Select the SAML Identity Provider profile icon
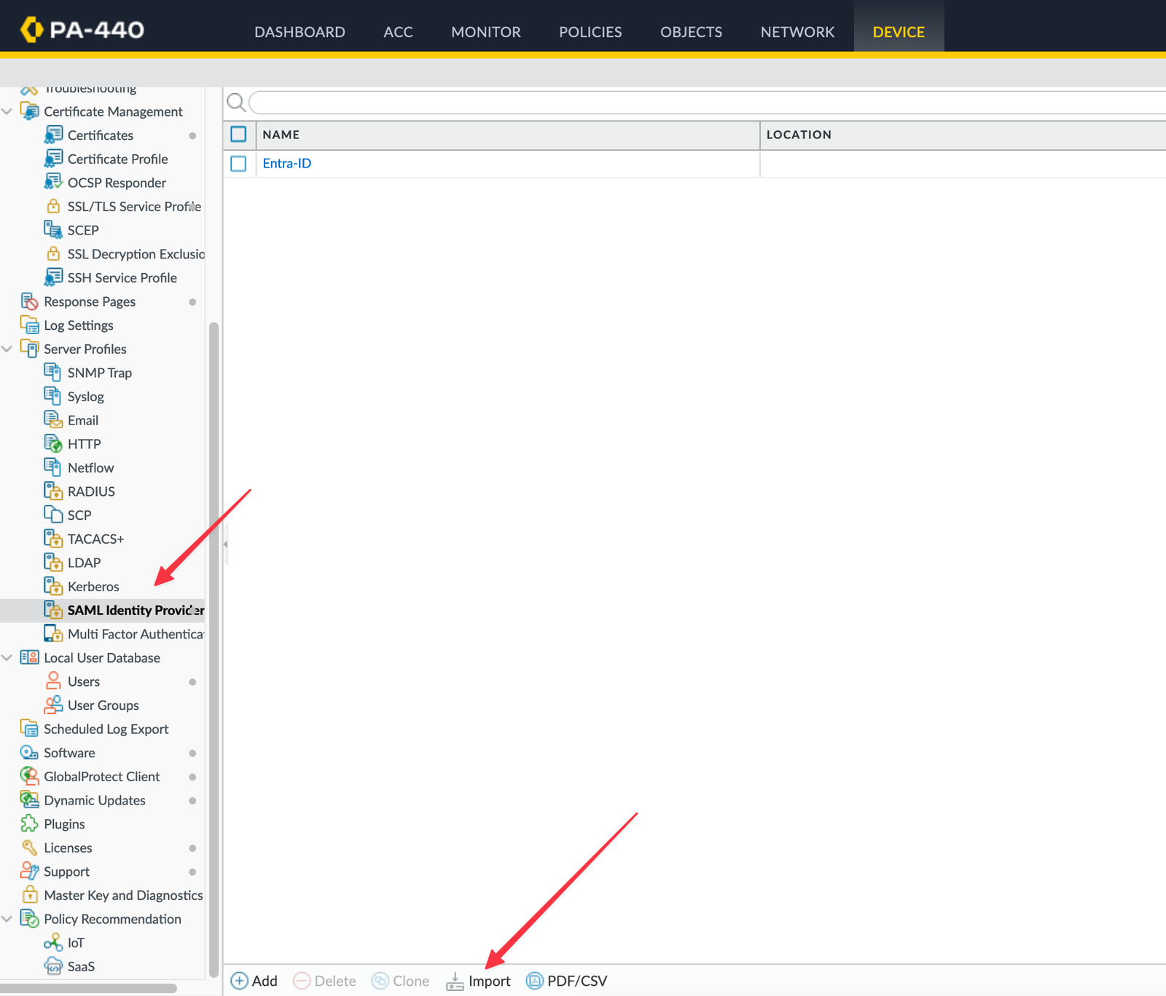1166x996 pixels. tap(54, 609)
